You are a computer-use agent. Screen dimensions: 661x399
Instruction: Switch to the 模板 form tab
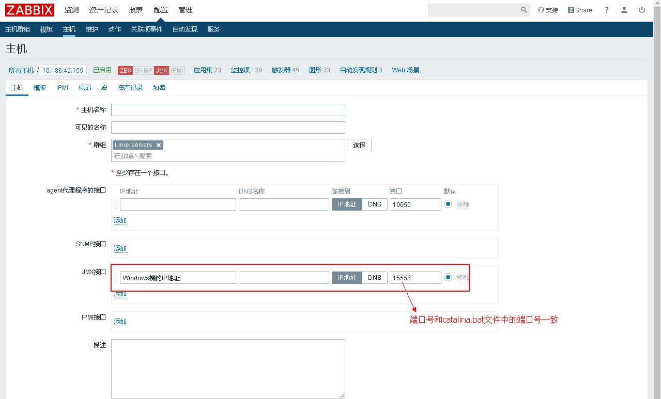[40, 88]
